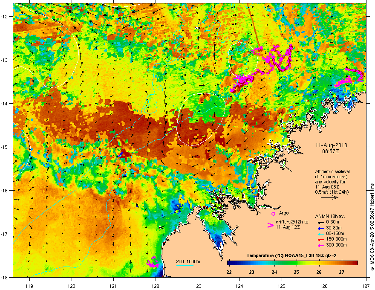
Task: Click the 'Argo' legend label
Action: point(284,213)
